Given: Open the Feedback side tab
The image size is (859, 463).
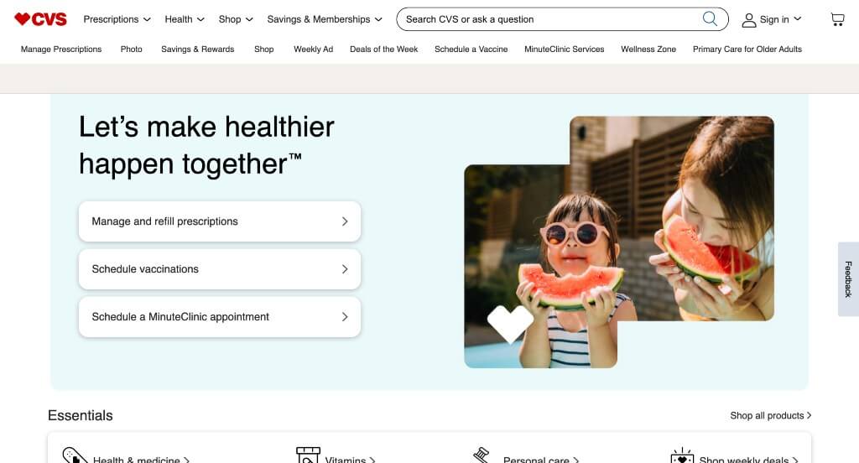Looking at the screenshot, I should point(848,279).
